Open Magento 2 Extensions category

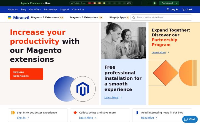coord(47,17)
